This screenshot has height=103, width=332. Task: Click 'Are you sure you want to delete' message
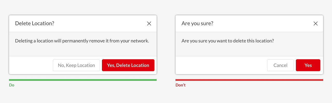(227, 41)
